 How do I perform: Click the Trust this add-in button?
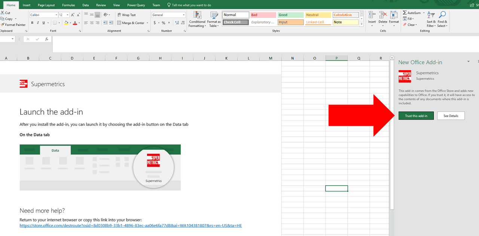pos(416,115)
